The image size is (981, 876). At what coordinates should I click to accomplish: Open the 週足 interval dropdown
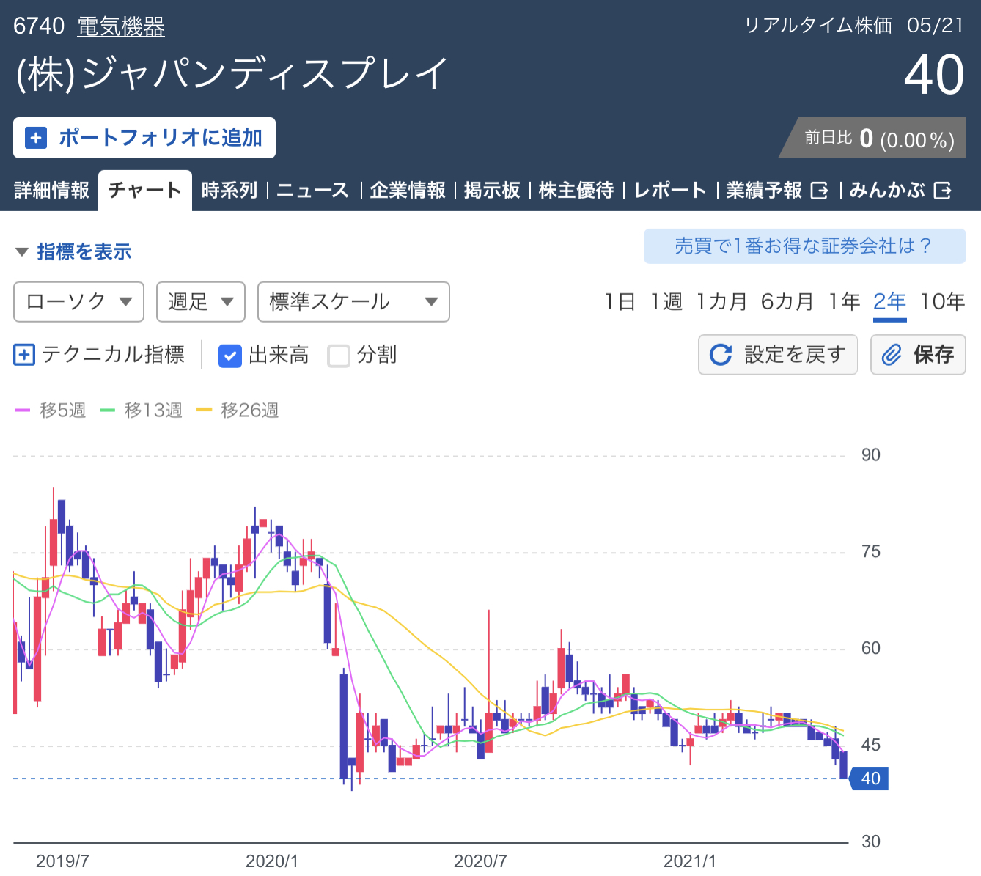pos(200,302)
